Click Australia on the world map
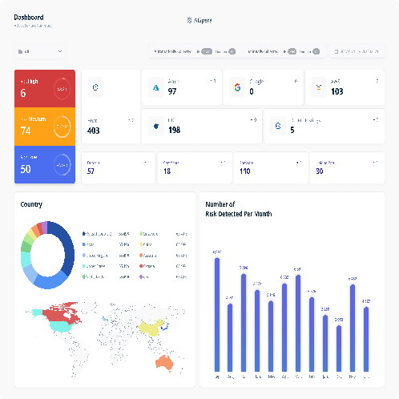Screen dimensions: 399x399 [164, 363]
